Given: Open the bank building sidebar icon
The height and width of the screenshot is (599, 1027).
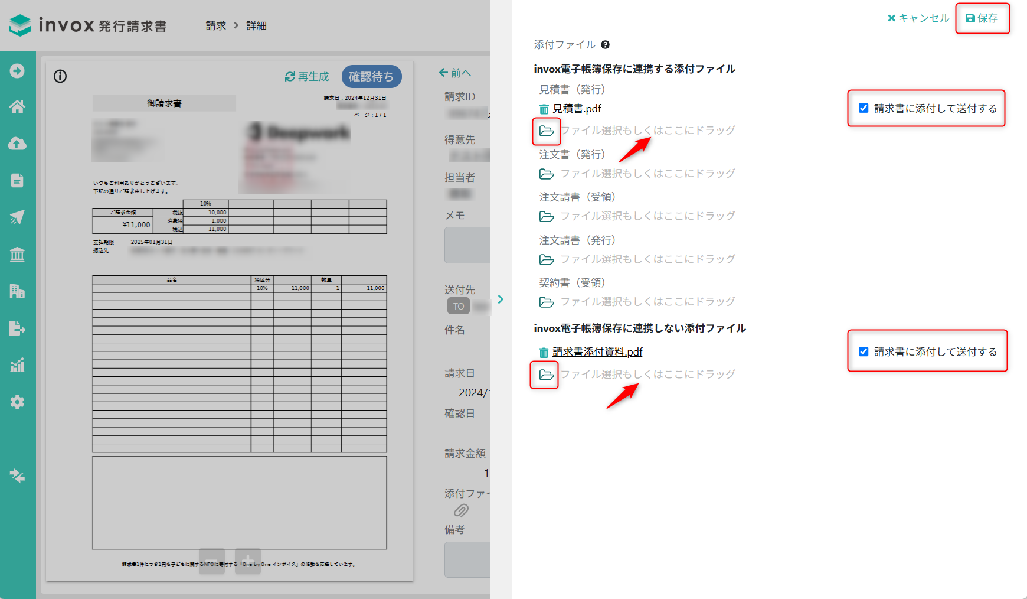Looking at the screenshot, I should pyautogui.click(x=17, y=254).
